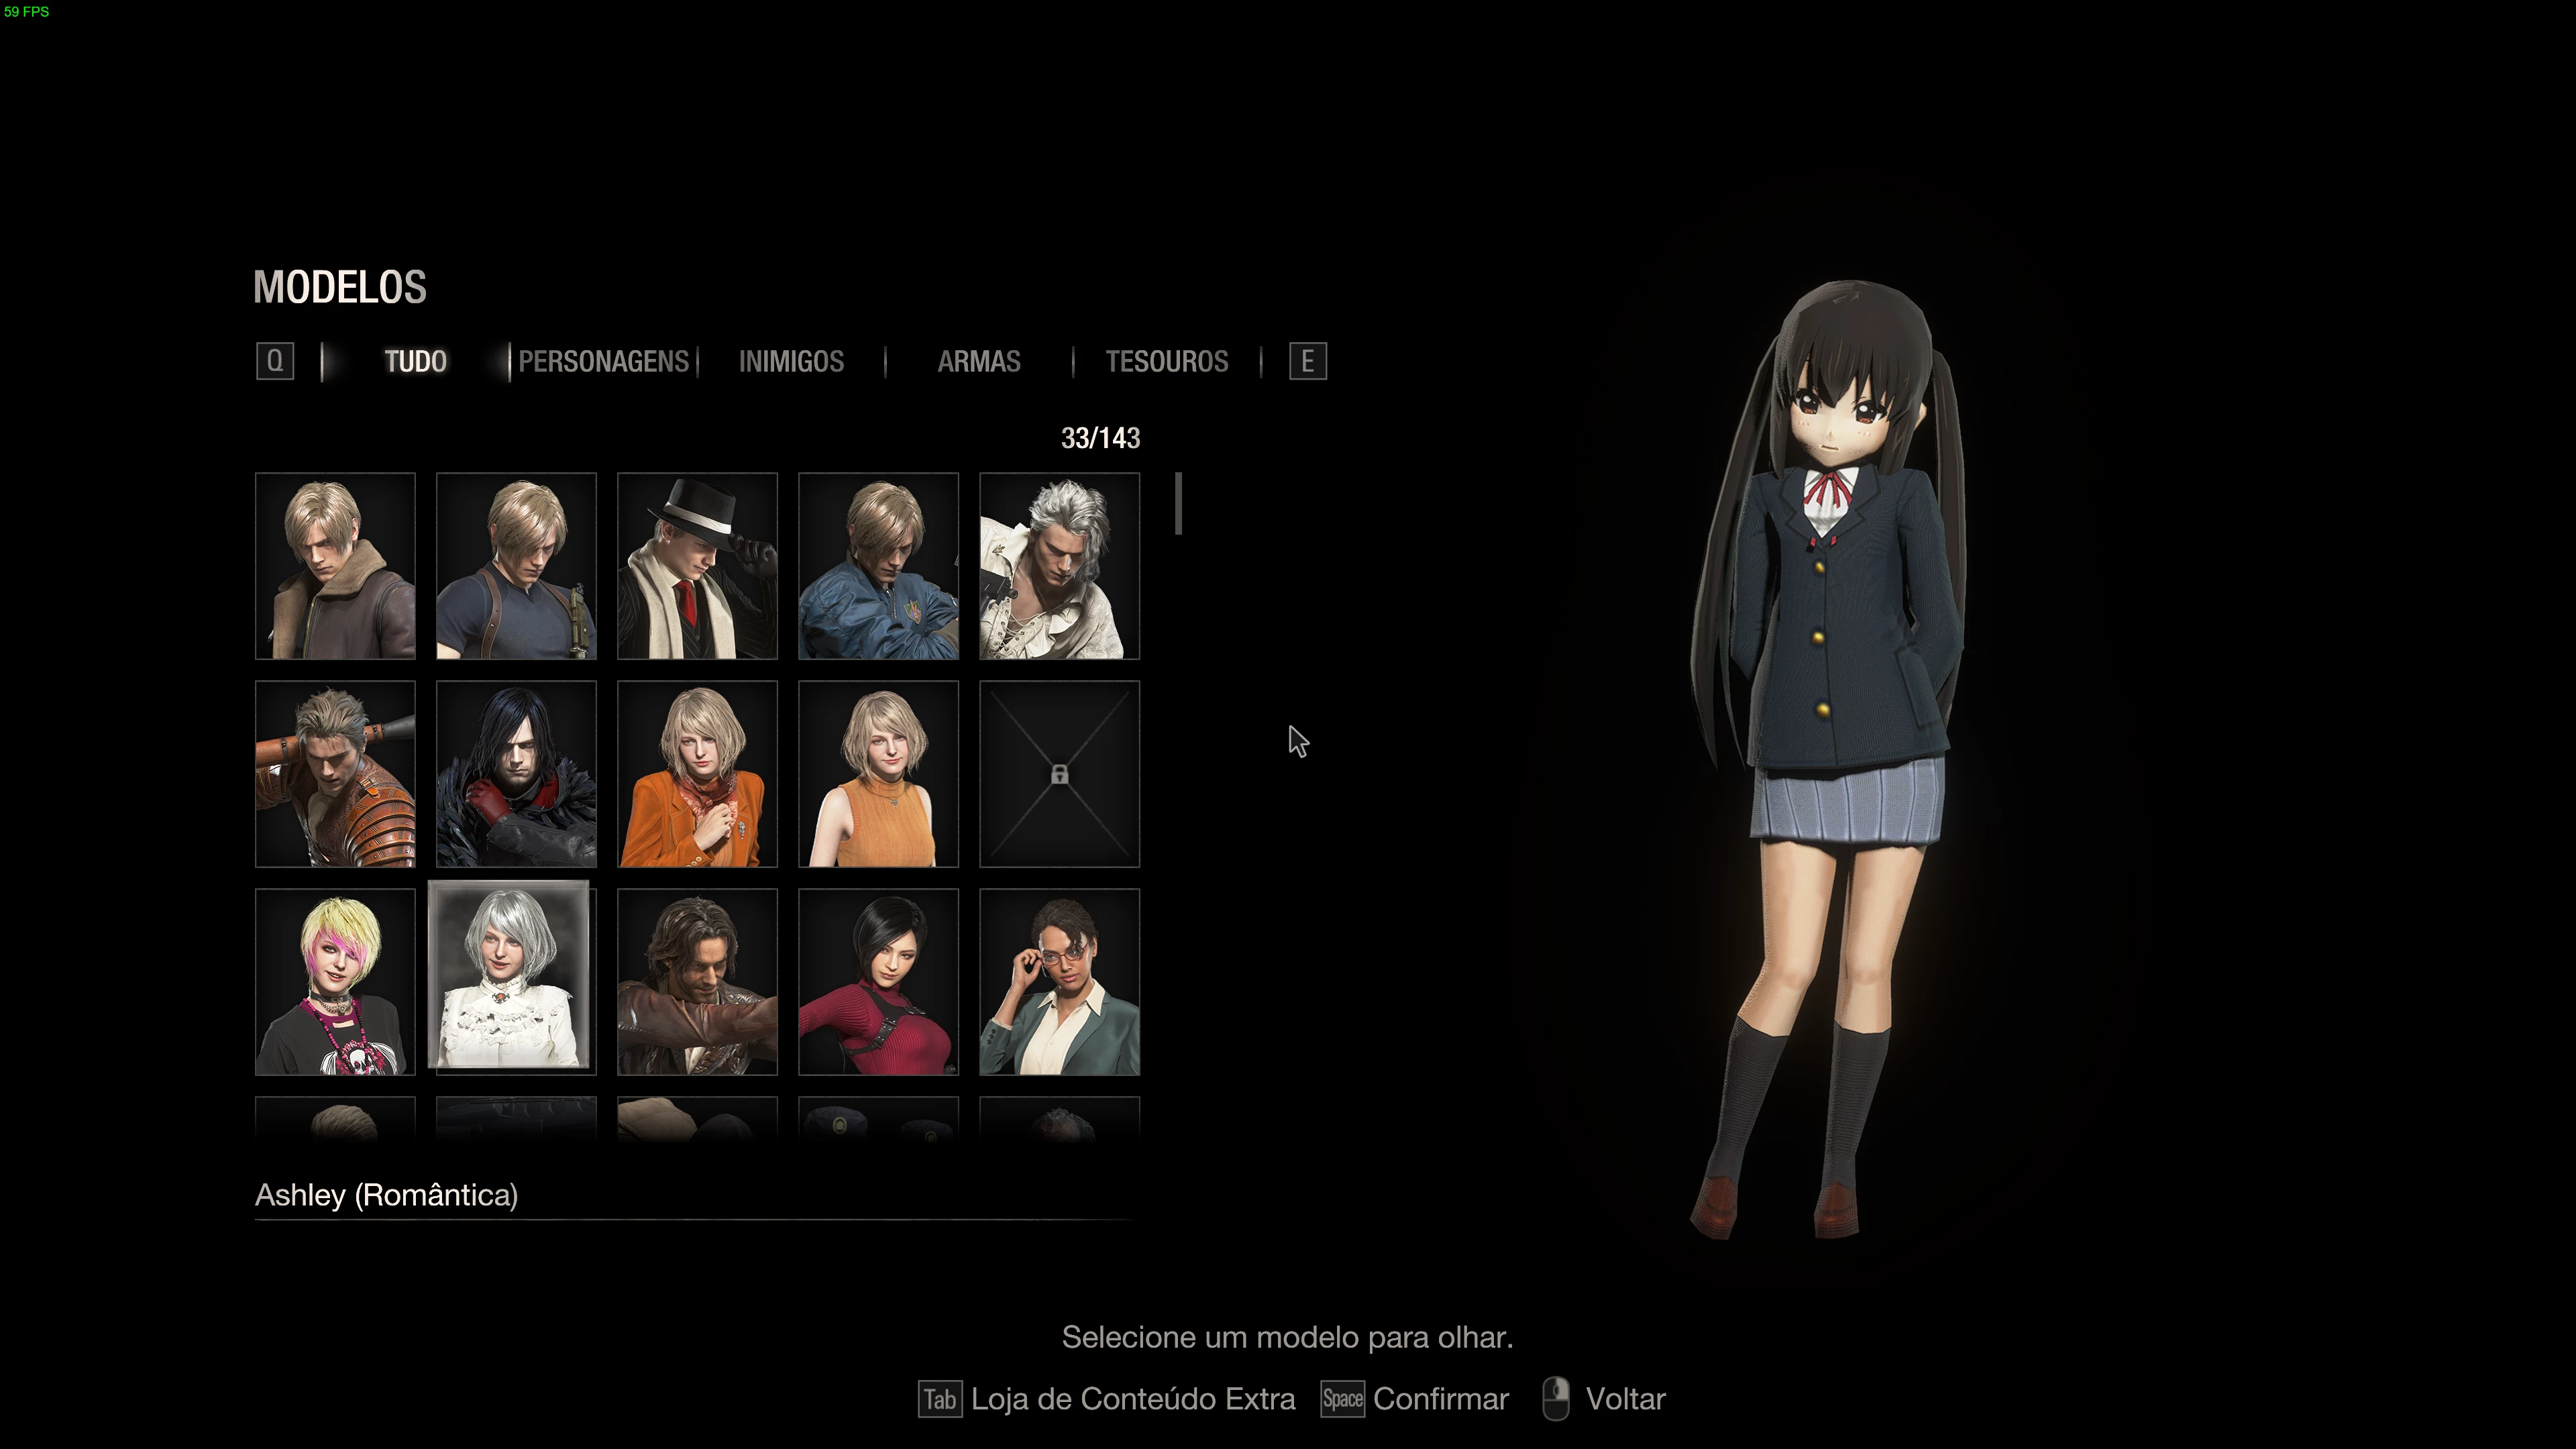The height and width of the screenshot is (1449, 2576).
Task: Select Luis brown leather jacket thumbnail
Action: [x=697, y=982]
